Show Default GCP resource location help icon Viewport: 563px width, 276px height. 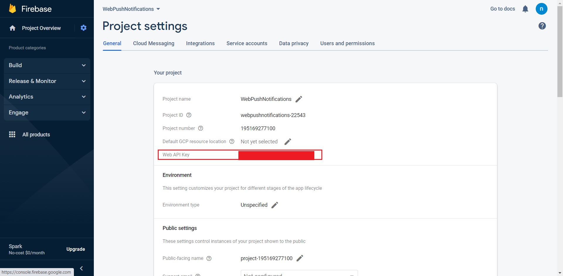click(232, 141)
